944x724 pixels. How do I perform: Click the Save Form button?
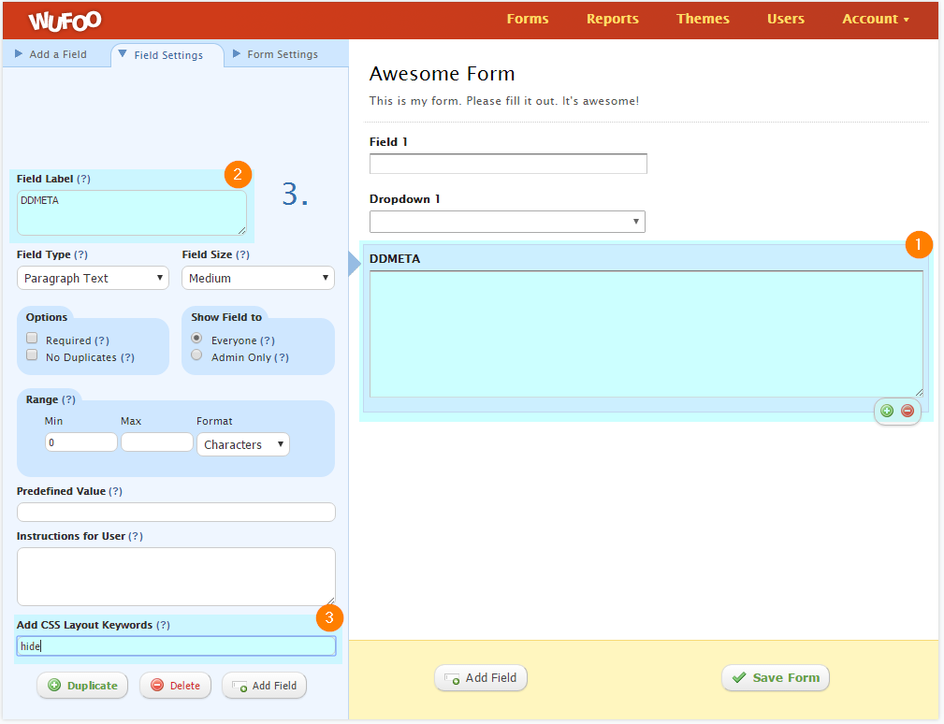776,677
